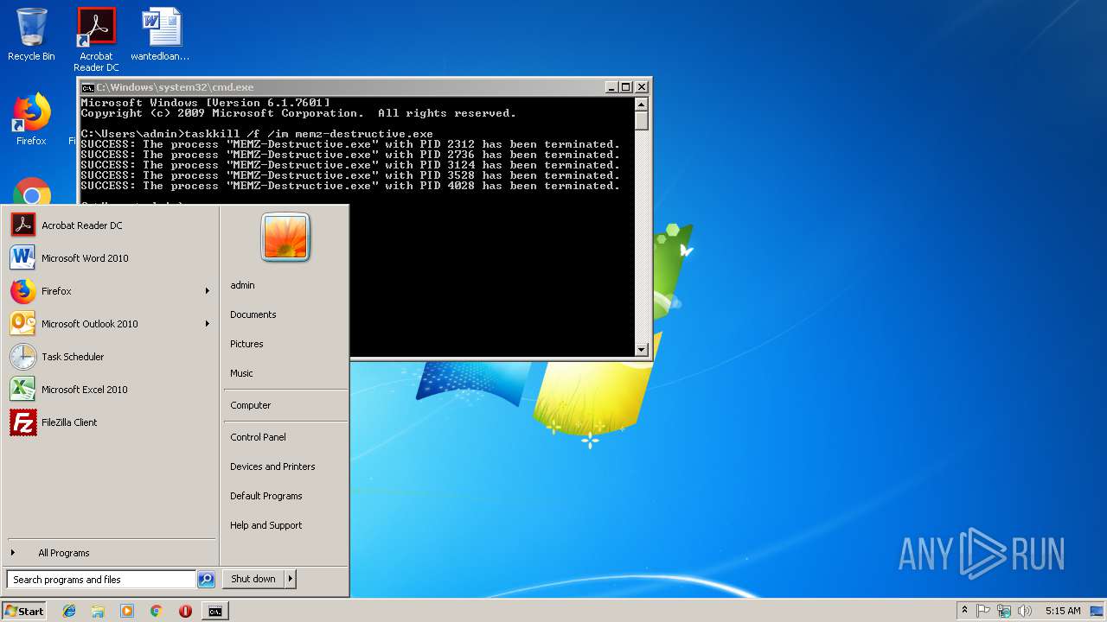This screenshot has width=1107, height=622.
Task: Click the Search programs and files box
Action: pos(101,580)
